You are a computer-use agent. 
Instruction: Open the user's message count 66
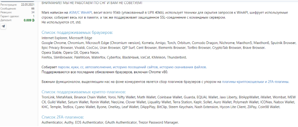pos(33,8)
